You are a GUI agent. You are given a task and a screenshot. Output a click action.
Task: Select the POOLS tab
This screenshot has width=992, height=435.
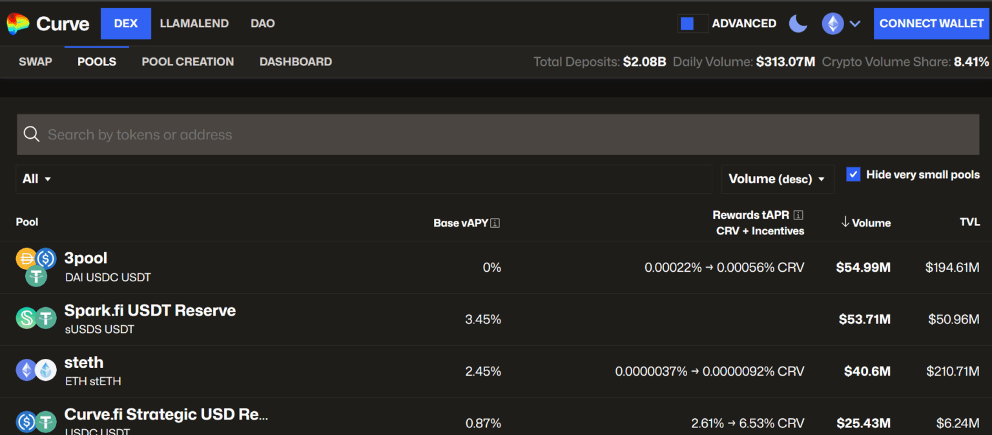coord(97,62)
